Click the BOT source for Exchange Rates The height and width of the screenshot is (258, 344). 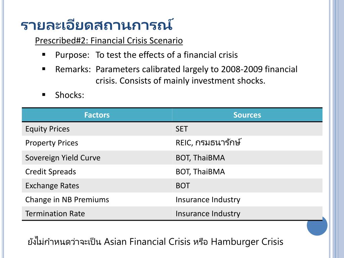click(183, 186)
